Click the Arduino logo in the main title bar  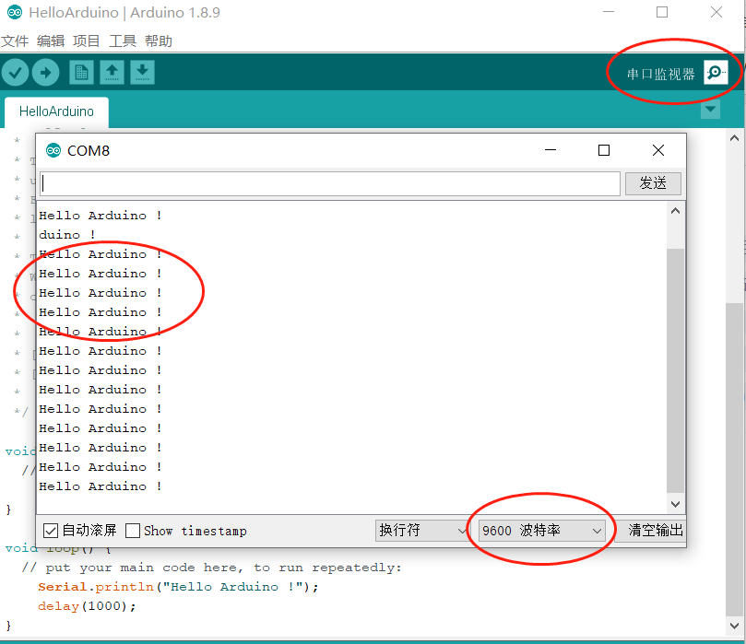(x=14, y=12)
